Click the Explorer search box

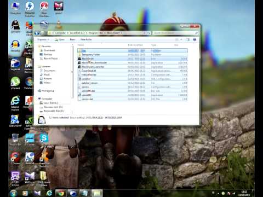click(x=175, y=33)
